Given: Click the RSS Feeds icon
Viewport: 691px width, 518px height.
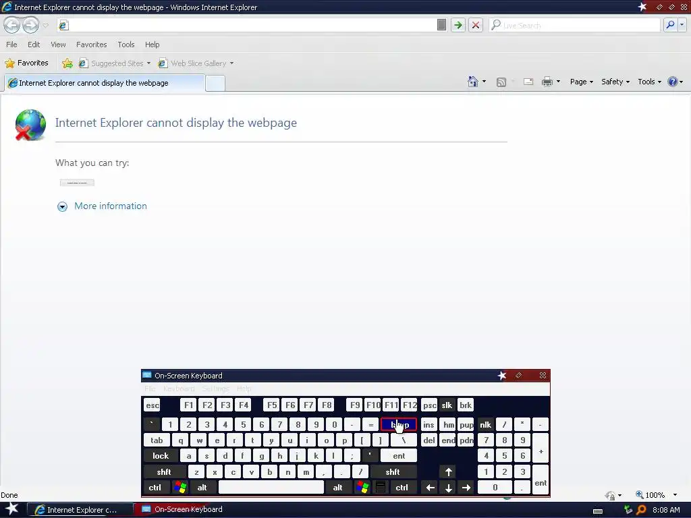Looking at the screenshot, I should coord(501,82).
